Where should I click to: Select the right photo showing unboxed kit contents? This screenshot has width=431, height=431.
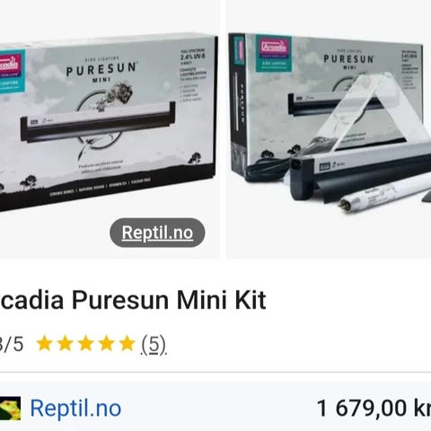(x=329, y=129)
